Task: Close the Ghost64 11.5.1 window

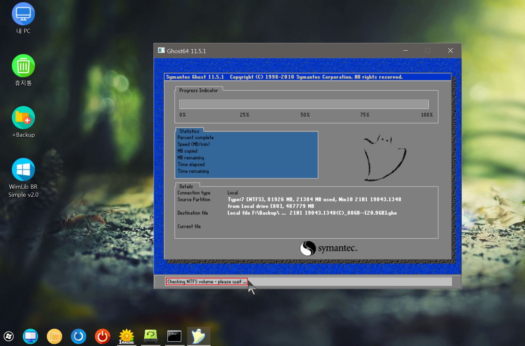Action: click(x=450, y=51)
